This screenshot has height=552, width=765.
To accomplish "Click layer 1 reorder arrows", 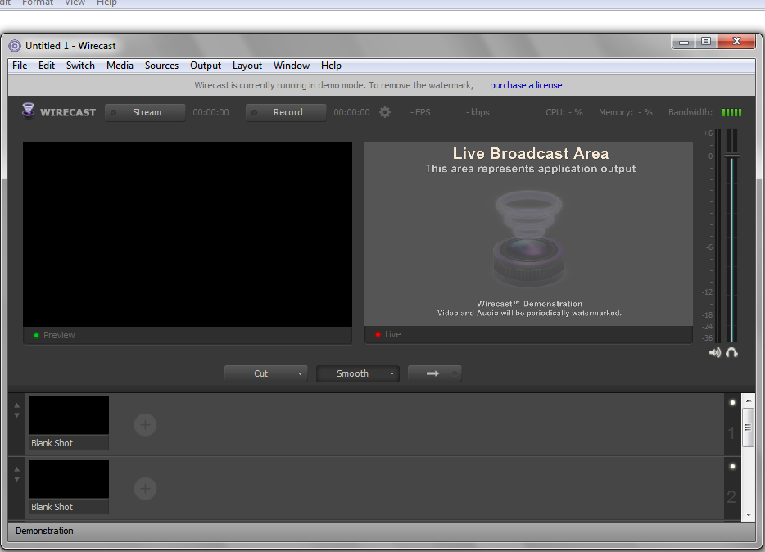I will [17, 410].
